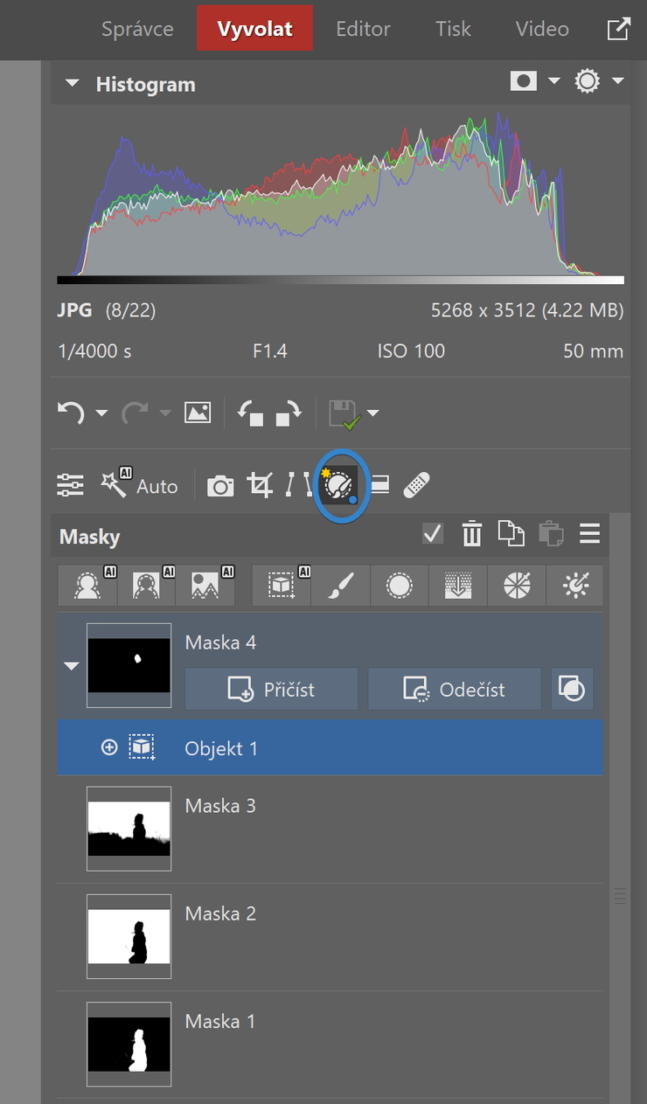Screen dimensions: 647x1104
Task: Open the save dropdown arrow
Action: [373, 413]
